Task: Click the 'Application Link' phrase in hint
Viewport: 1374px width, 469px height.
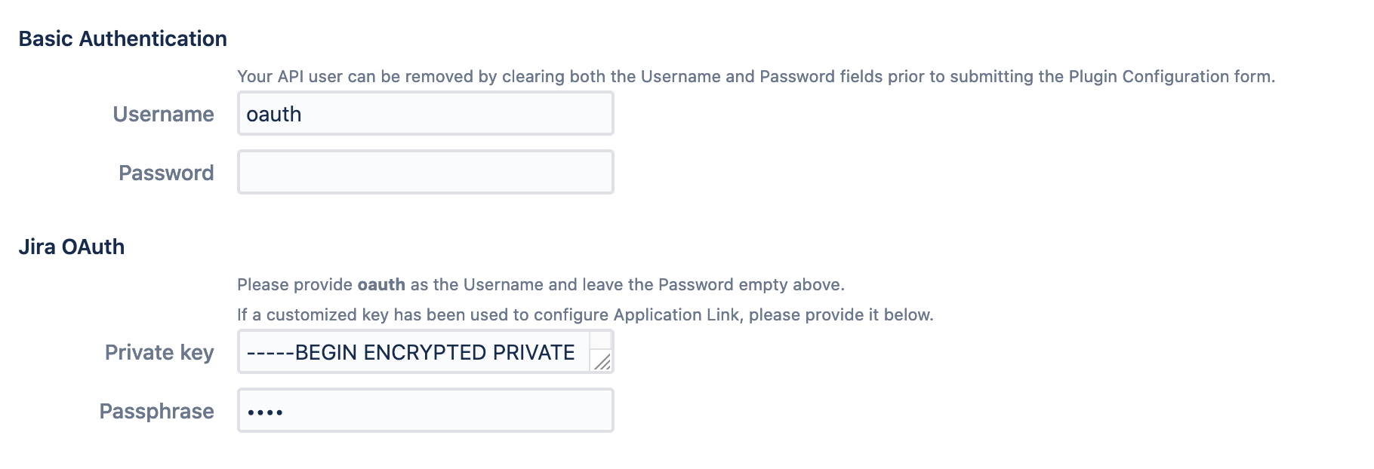Action: coord(676,315)
